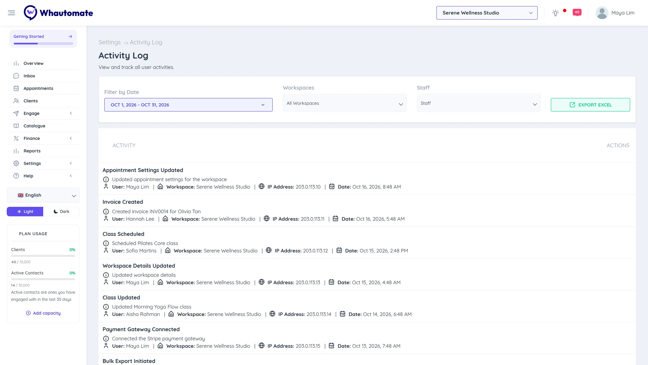This screenshot has height=365, width=648.
Task: Open the All Workspaces dropdown
Action: point(345,103)
